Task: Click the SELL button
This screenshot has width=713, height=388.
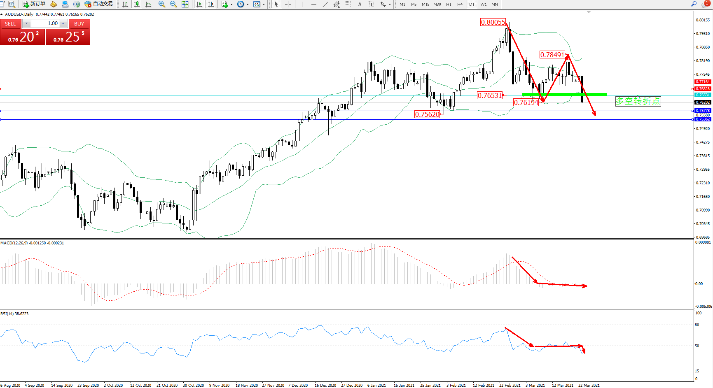Action: 11,23
